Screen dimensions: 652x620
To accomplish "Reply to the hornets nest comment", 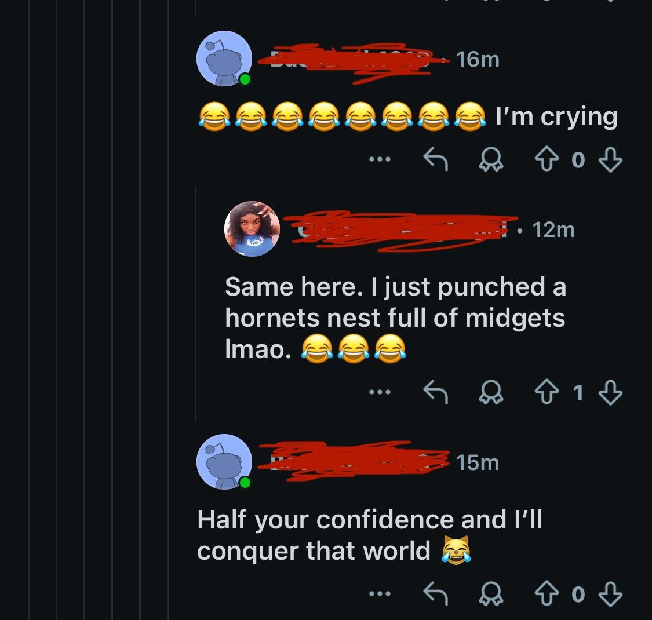I will 436,393.
